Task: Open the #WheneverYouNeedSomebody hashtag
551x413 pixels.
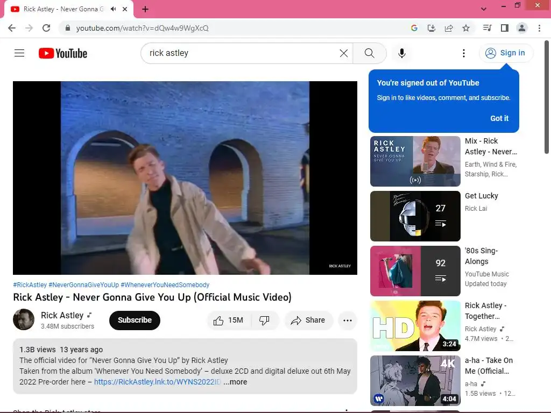Action: point(165,285)
